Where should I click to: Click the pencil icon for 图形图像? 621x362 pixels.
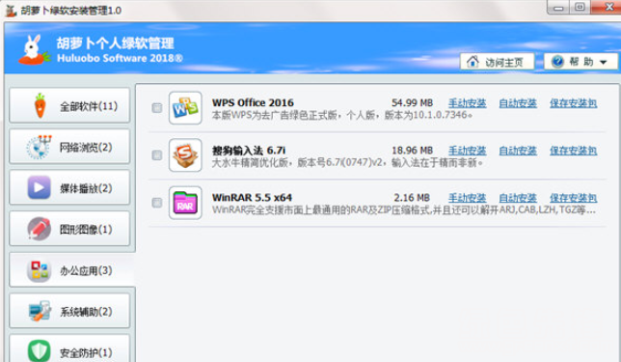pos(39,229)
